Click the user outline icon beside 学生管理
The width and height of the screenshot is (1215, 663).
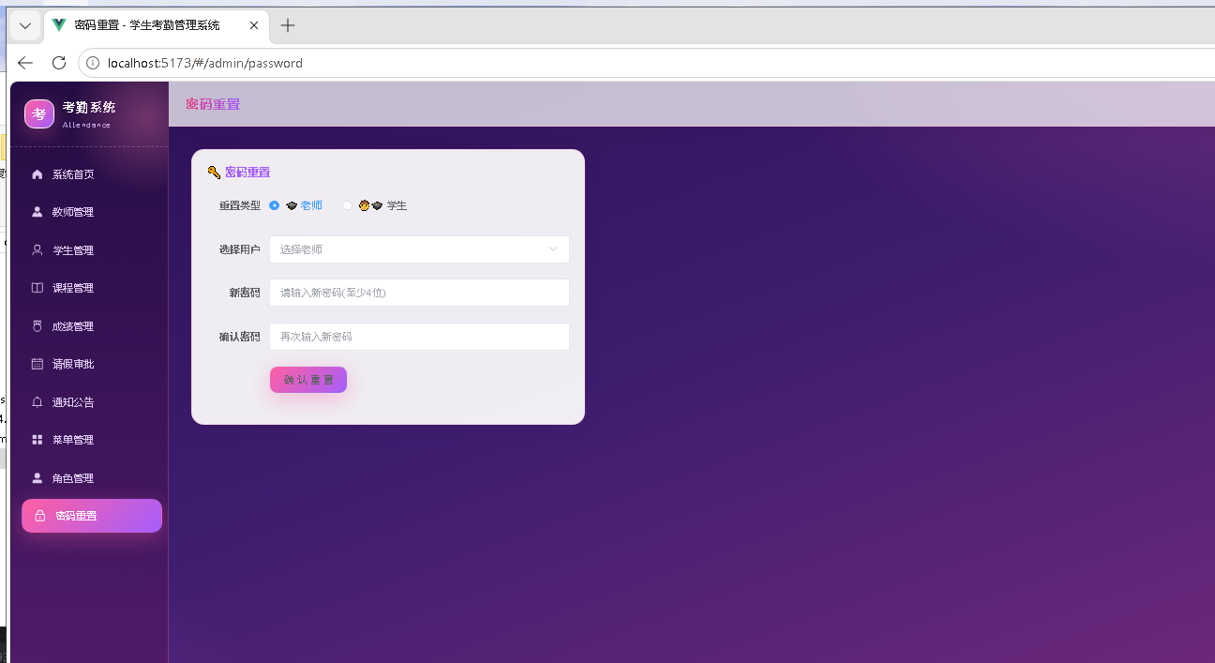[x=37, y=250]
